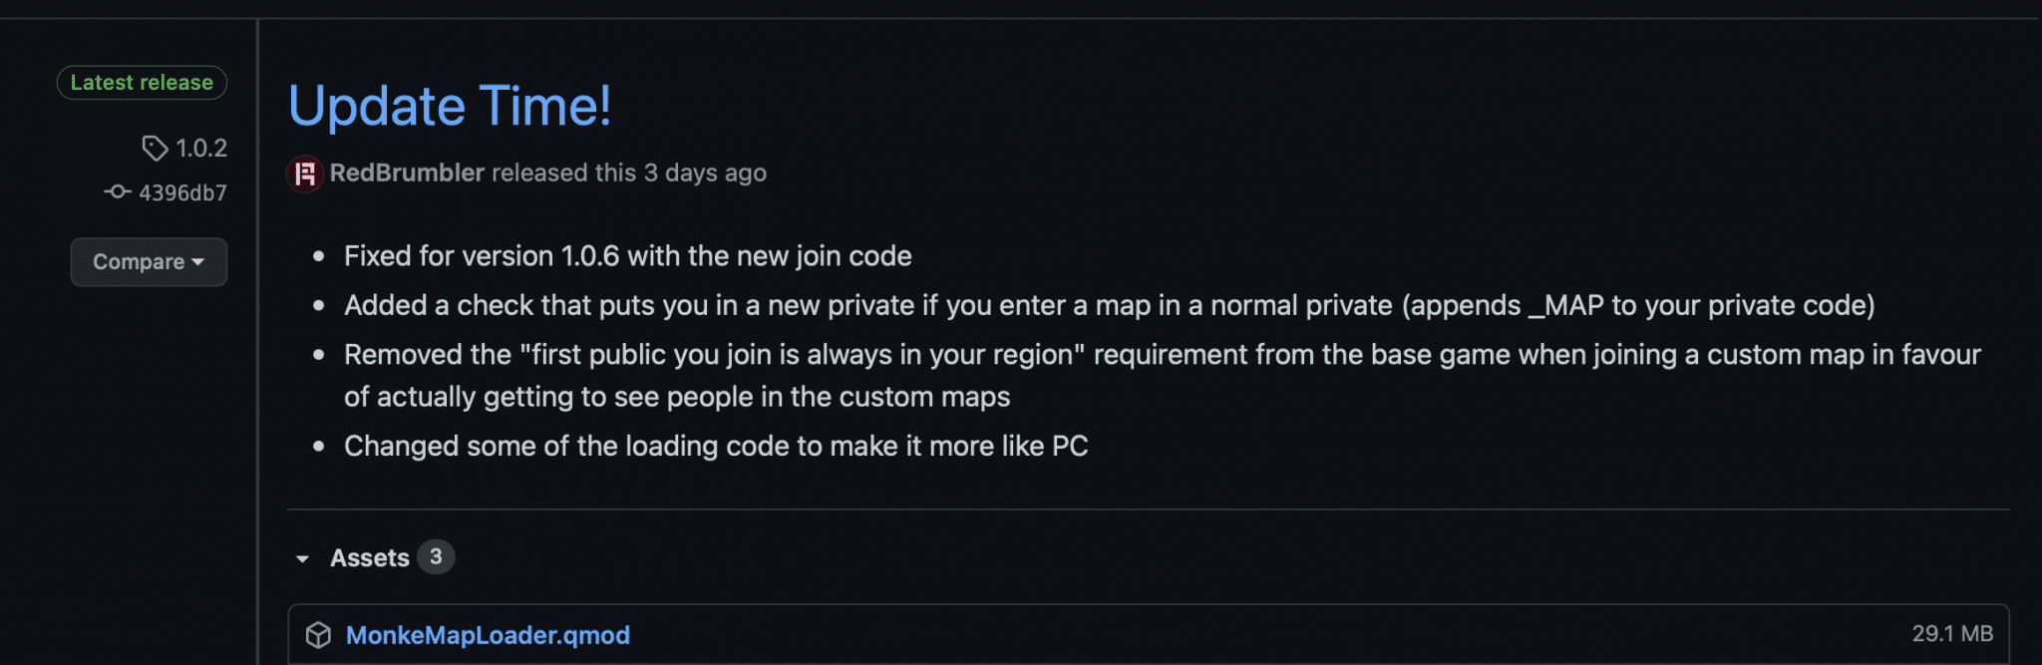Viewport: 2042px width, 665px height.
Task: Click the dropdown caret on Compare button
Action: pyautogui.click(x=195, y=262)
